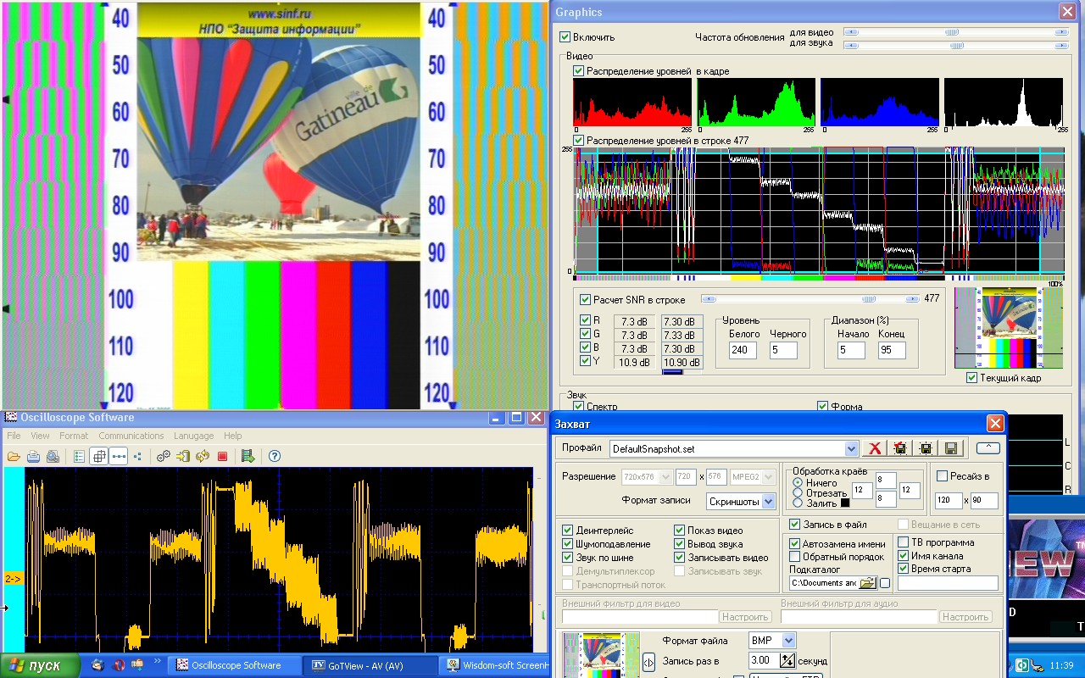1085x678 pixels.
Task: Open the View menu in Oscilloscope Software
Action: pyautogui.click(x=40, y=436)
